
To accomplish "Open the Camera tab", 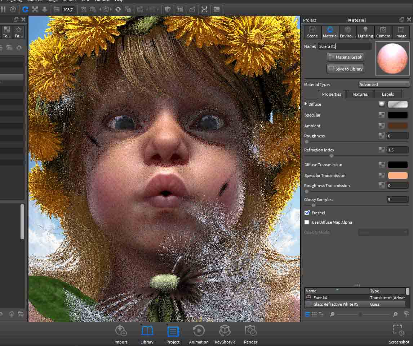I will point(383,32).
